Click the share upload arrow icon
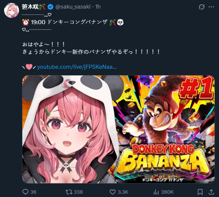219x197 pixels. coord(211,192)
